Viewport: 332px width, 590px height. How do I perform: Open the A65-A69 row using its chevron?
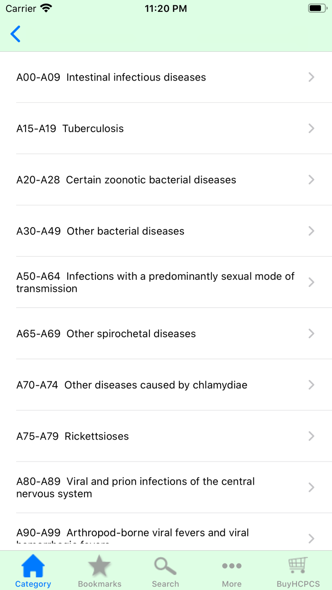[311, 333]
